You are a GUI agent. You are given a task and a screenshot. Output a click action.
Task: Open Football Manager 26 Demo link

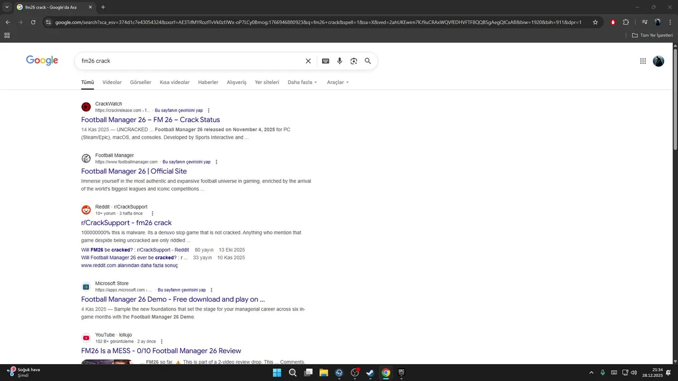click(x=173, y=300)
